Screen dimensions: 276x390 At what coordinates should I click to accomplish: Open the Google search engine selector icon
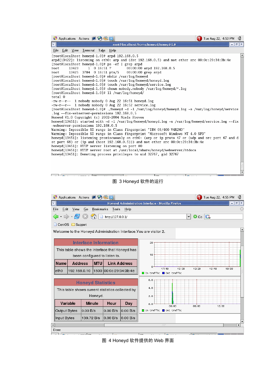[208, 217]
